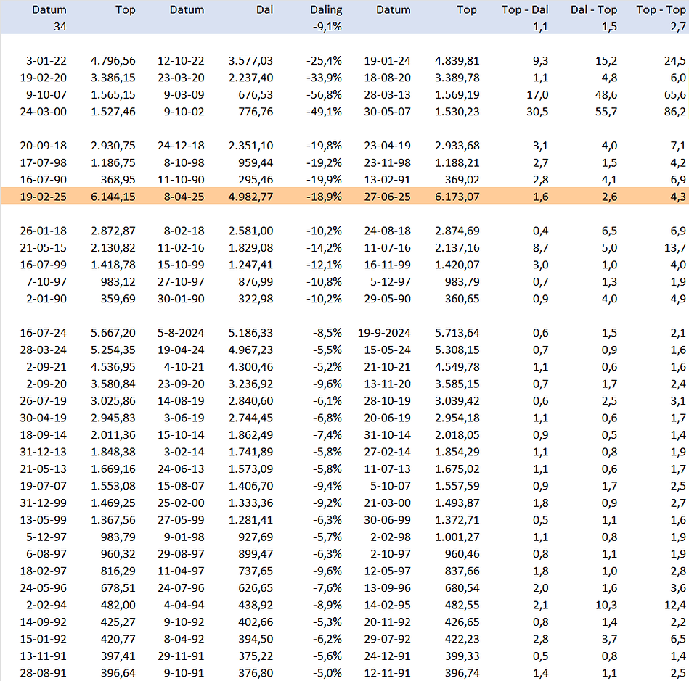The width and height of the screenshot is (689, 681).
Task: Click the 'Dal' column header
Action: (x=264, y=9)
